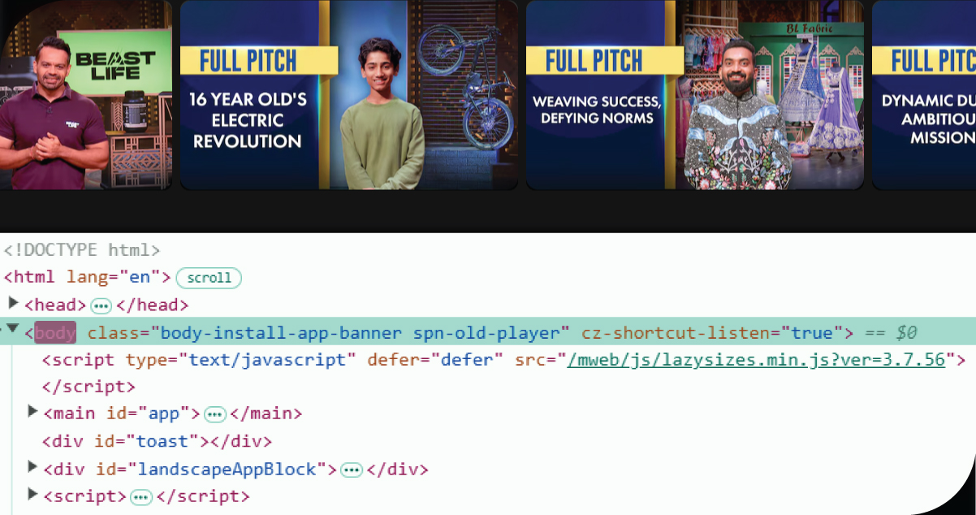This screenshot has height=515, width=976.
Task: Click the scroll badge next to html tag
Action: point(209,278)
